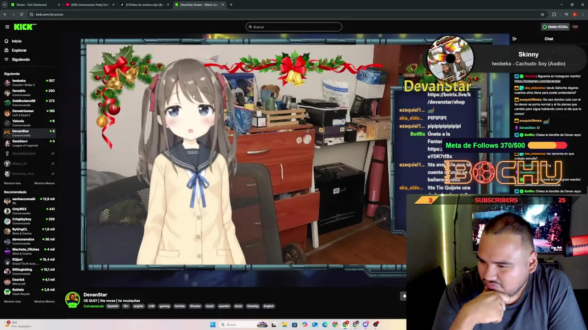588x330 pixels.
Task: Open File Explorer from the taskbar
Action: point(284,324)
